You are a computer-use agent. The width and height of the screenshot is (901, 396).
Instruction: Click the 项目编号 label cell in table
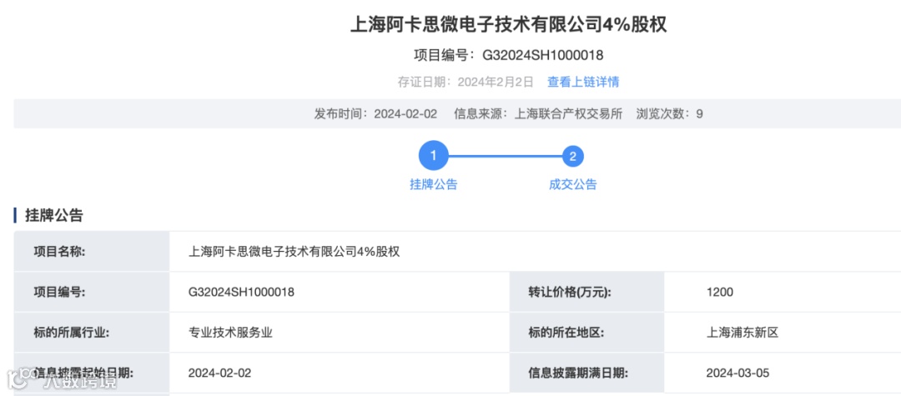click(x=92, y=292)
